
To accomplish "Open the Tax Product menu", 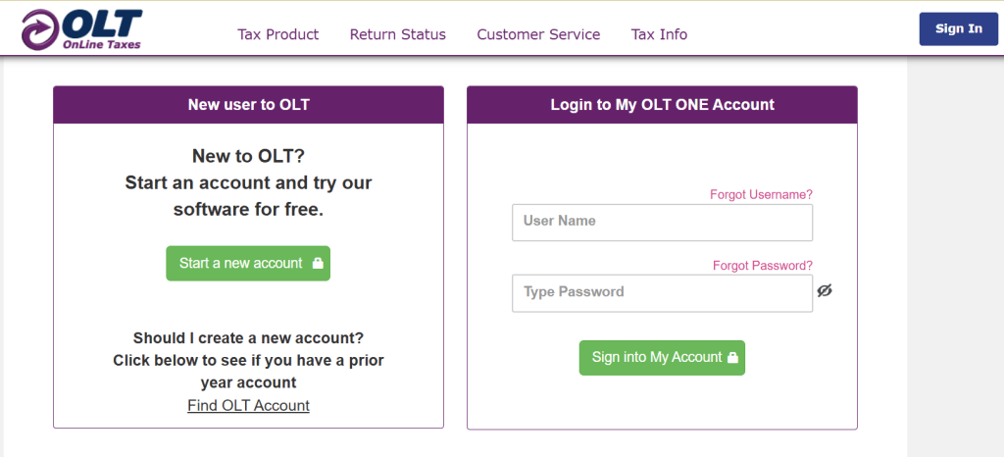I will pos(277,34).
